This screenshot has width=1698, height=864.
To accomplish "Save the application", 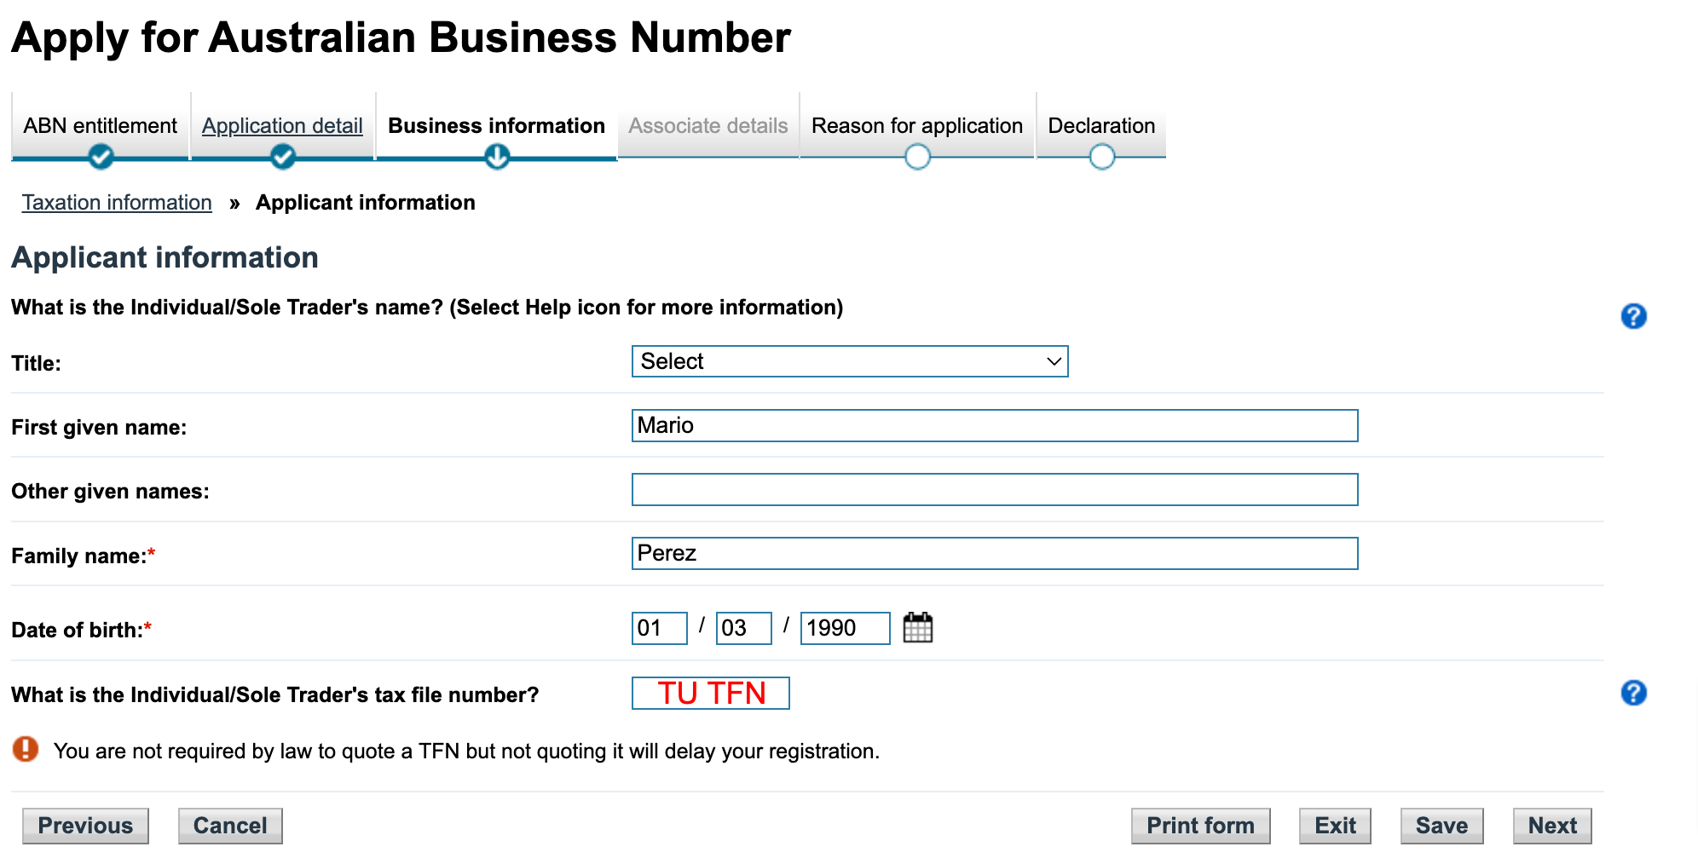I will click(x=1441, y=825).
